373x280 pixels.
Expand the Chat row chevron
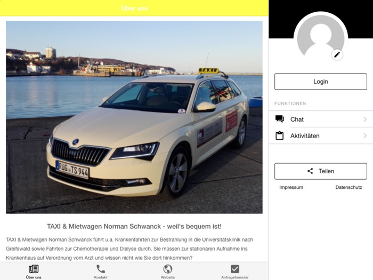click(365, 119)
